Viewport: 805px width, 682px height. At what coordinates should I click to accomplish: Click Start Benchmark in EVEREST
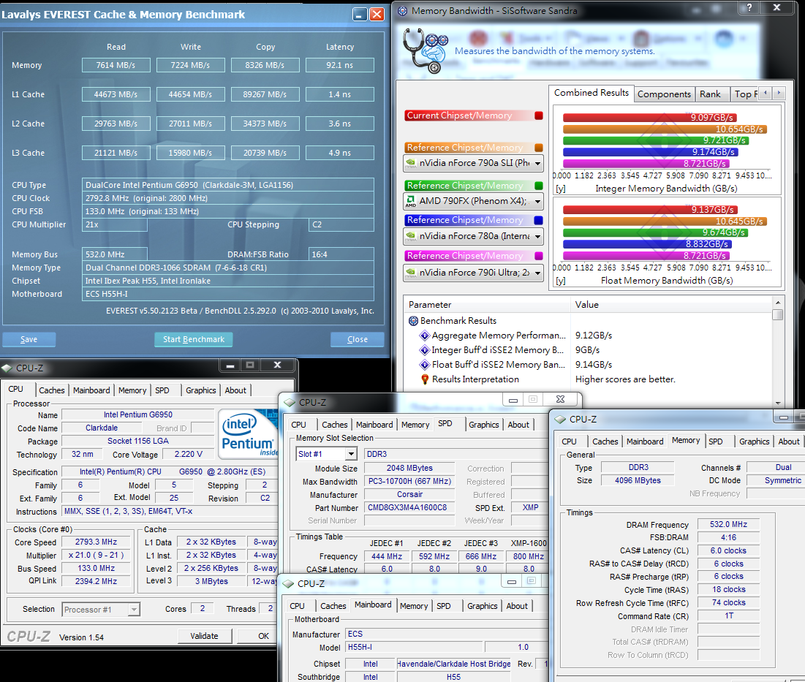pos(193,339)
